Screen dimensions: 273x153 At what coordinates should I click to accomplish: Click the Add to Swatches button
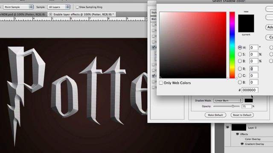pyautogui.click(x=269, y=27)
